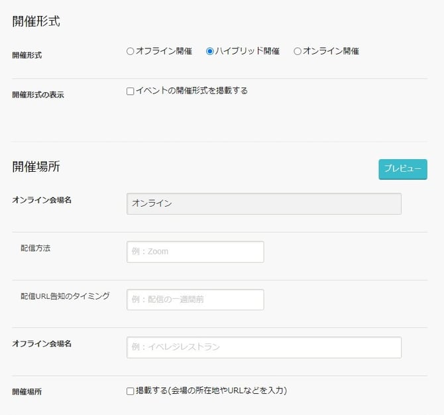Click the オンライン会場名 input field
This screenshot has height=415, width=444.
coord(264,204)
